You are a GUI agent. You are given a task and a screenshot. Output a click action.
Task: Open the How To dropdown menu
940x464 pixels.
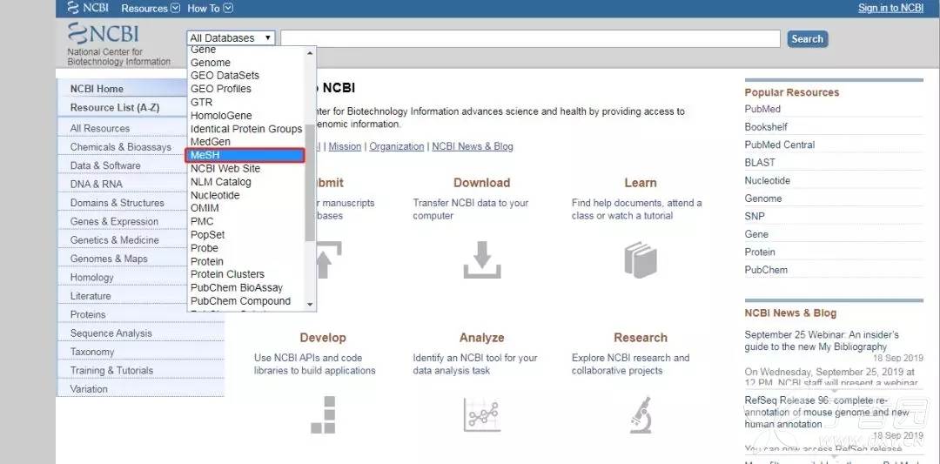coord(210,9)
